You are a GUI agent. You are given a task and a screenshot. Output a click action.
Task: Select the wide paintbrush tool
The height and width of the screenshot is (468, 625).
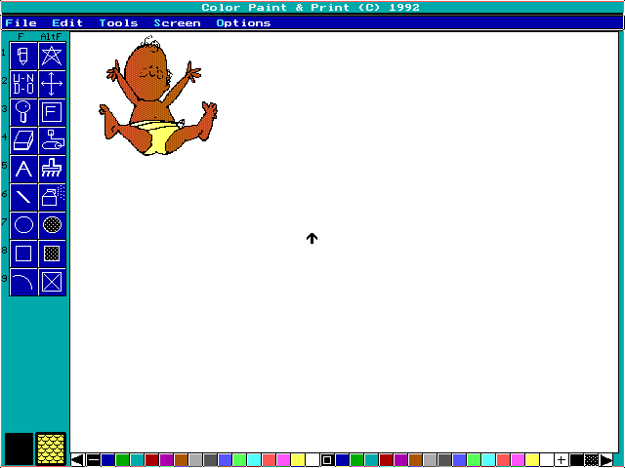tap(52, 169)
